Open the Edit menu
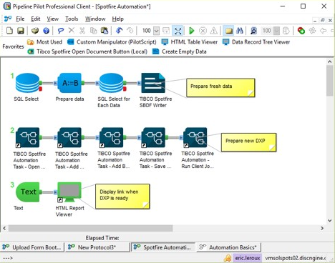This screenshot has height=263, width=335. tap(36, 19)
